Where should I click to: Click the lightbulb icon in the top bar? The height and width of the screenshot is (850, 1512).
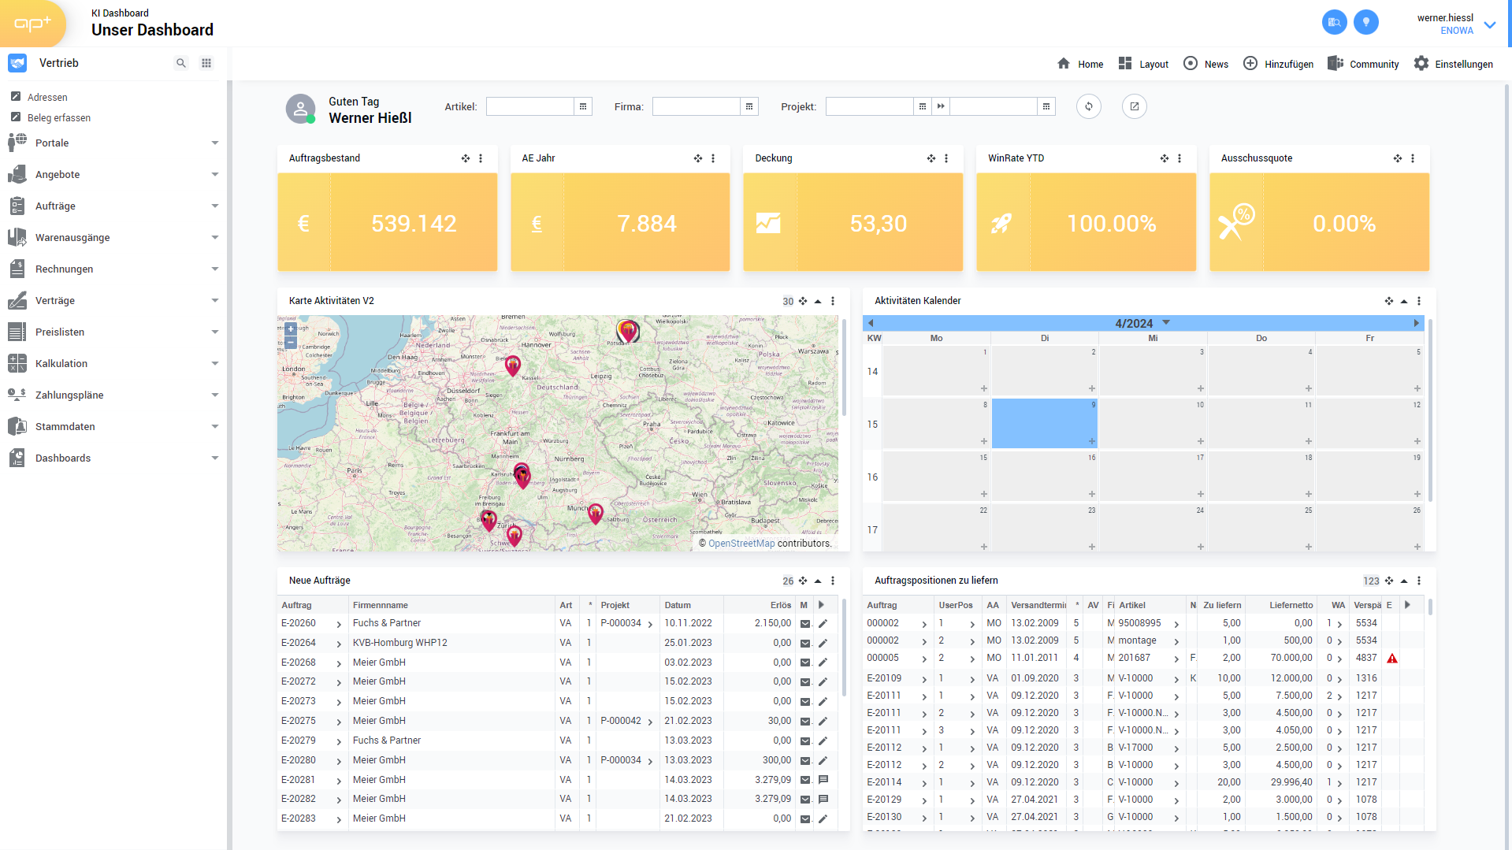click(x=1365, y=22)
